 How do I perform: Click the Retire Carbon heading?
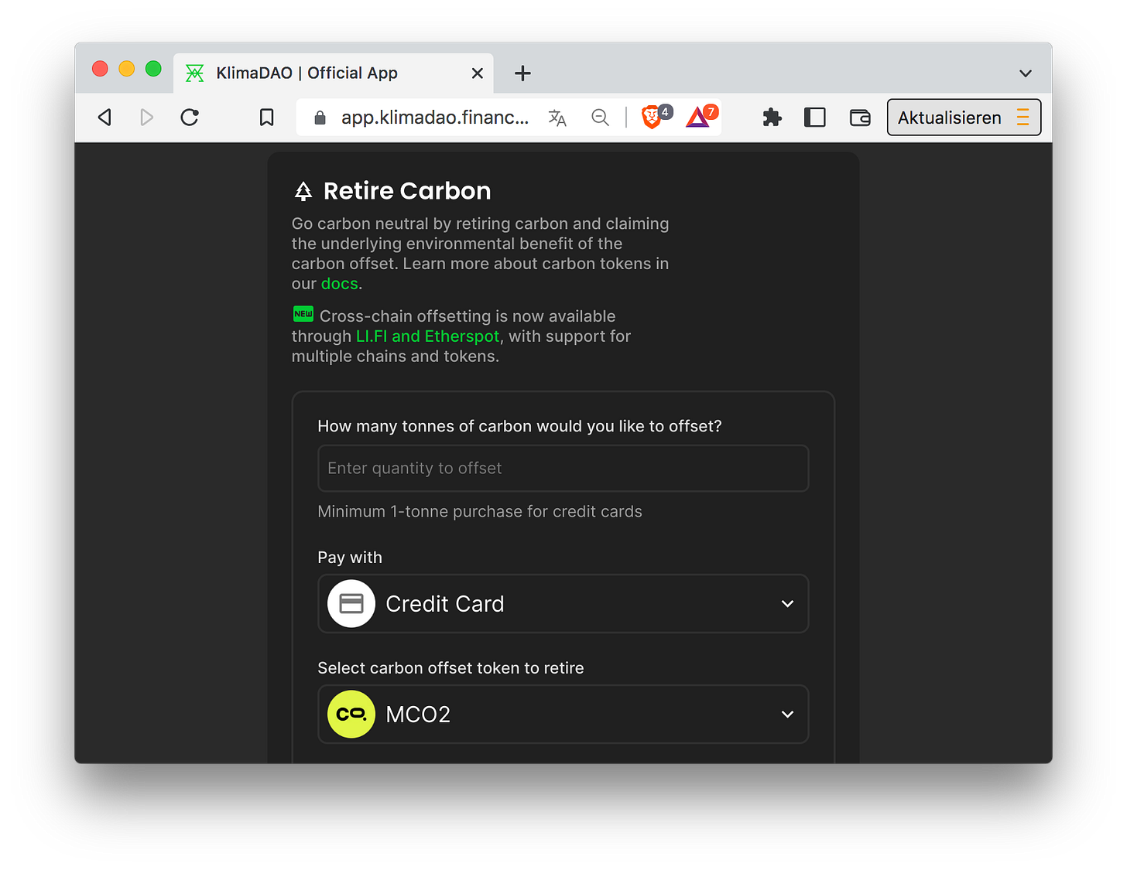click(407, 191)
